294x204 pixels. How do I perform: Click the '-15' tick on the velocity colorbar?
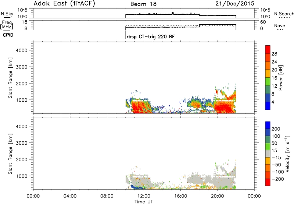tap(276, 158)
